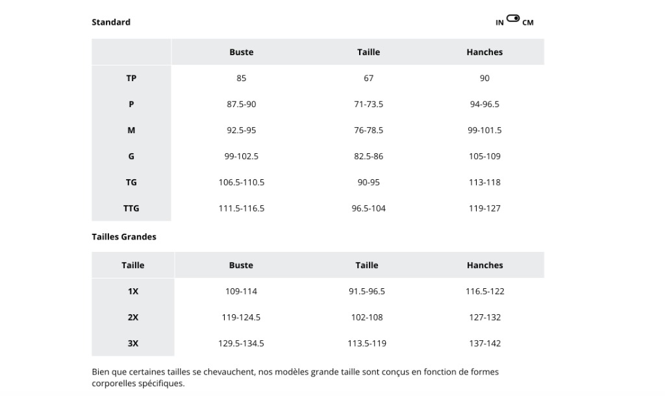Click the Hanches header in Tailles Grandes table
Screen dimensions: 665x396
484,266
